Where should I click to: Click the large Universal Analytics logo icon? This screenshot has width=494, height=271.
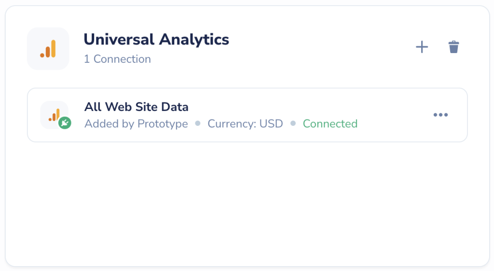[48, 49]
